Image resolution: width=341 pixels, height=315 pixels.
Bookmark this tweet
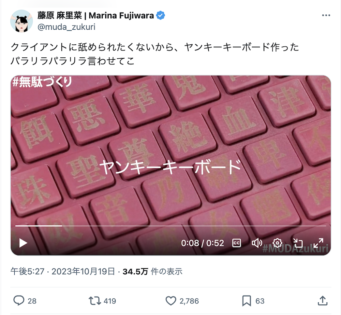click(247, 301)
